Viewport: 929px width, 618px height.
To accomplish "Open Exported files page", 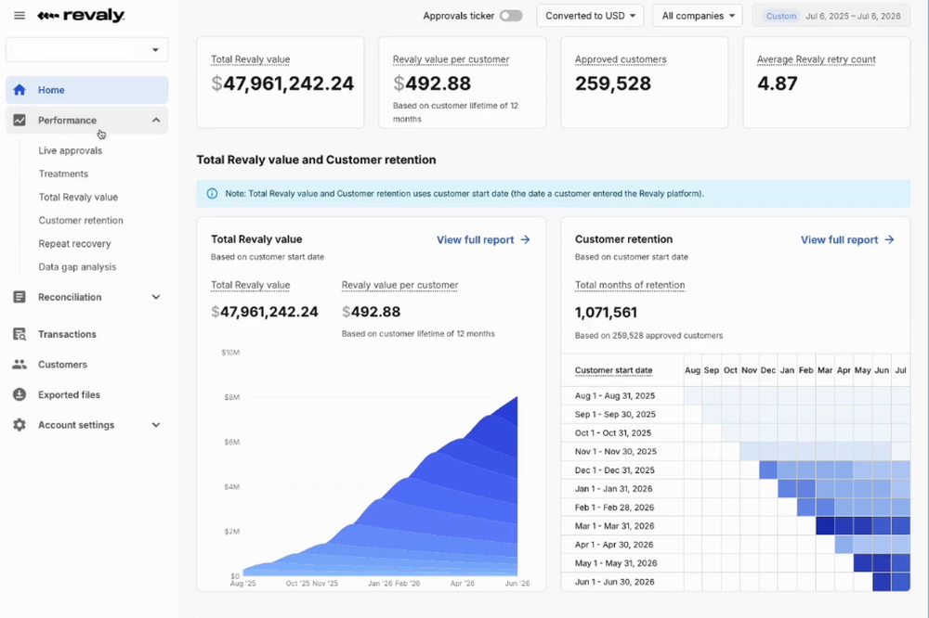I will click(70, 395).
